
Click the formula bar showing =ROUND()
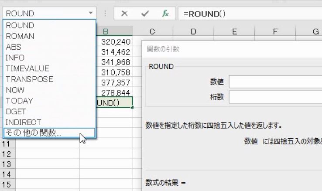[x=250, y=14]
